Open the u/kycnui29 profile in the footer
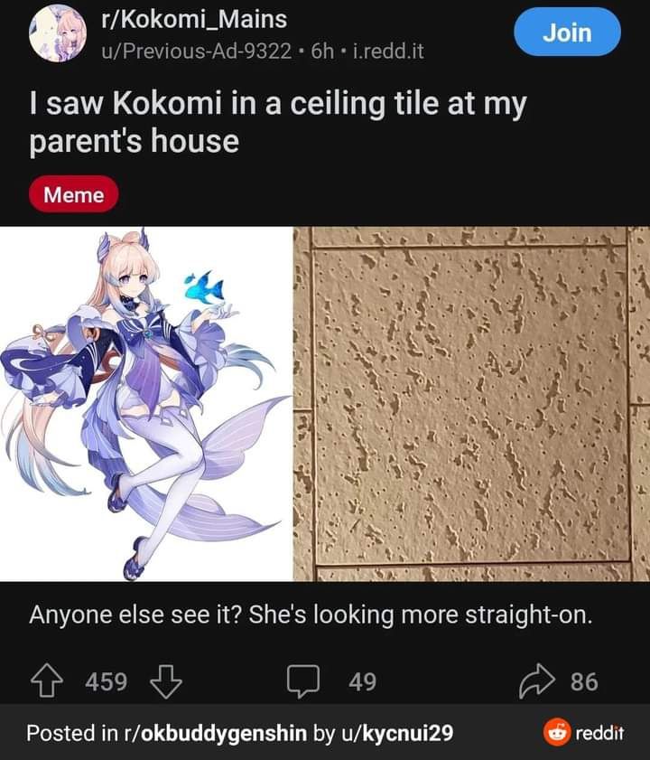Screen dimensions: 650x760 tap(397, 733)
